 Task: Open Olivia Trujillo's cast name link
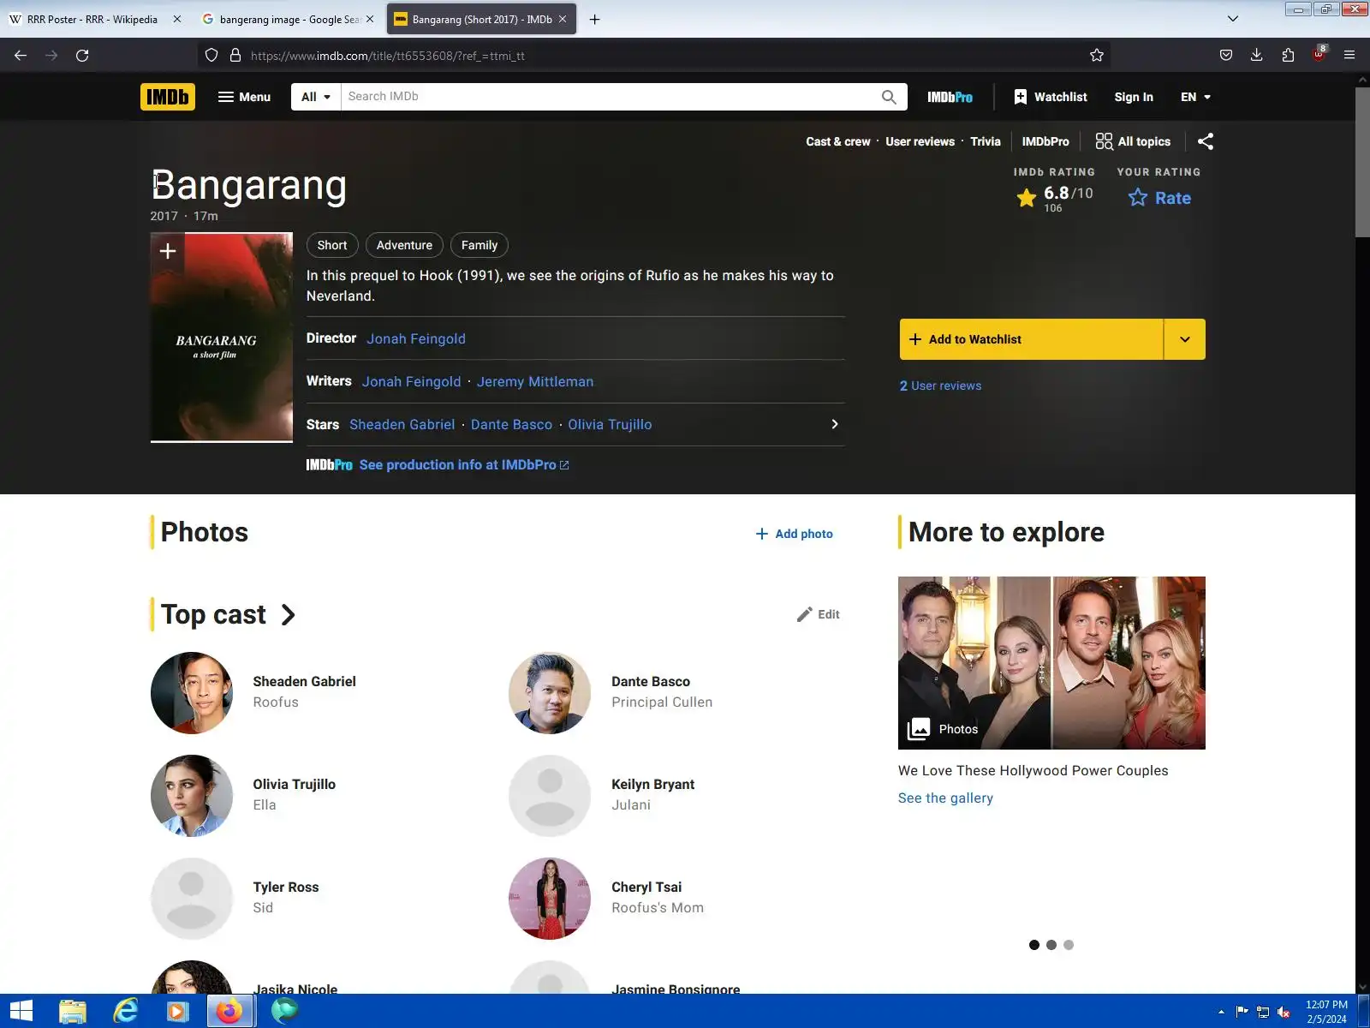295,784
